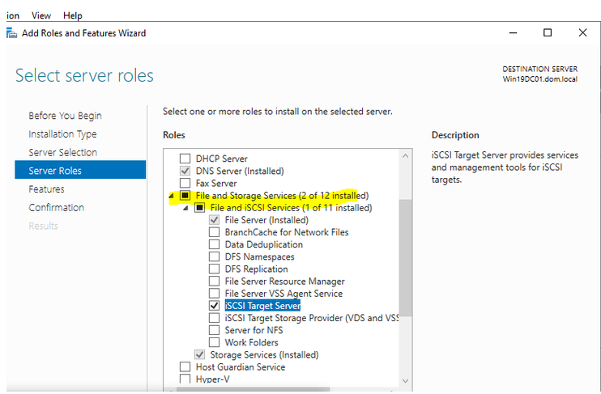Select the DFS Namespaces checkbox
Screen dimensions: 601x394
pyautogui.click(x=214, y=256)
